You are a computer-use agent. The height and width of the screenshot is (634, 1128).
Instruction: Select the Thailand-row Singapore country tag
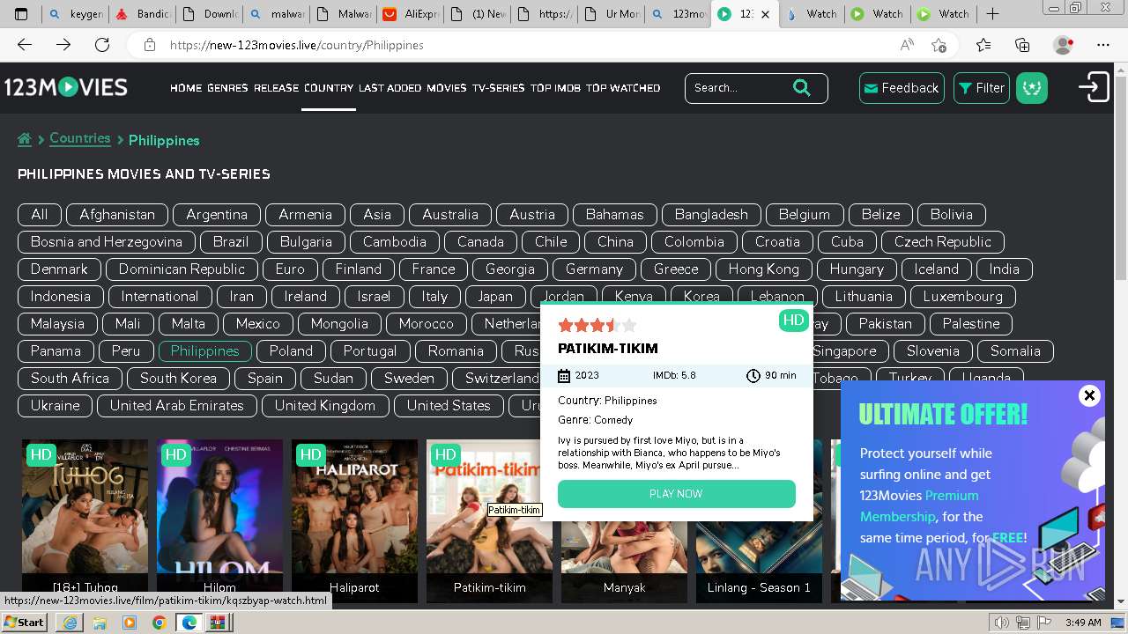844,350
